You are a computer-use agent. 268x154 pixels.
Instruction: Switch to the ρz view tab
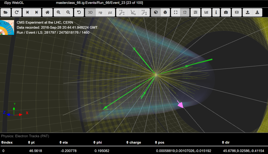(x=110, y=12)
